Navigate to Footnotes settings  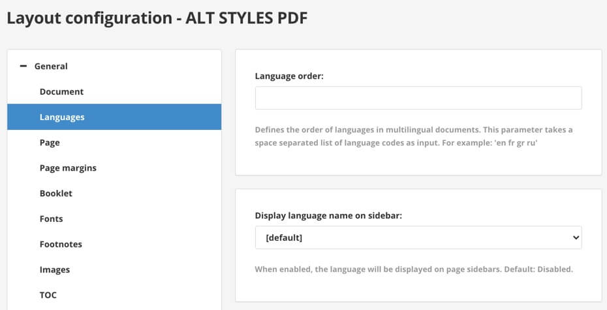[61, 244]
